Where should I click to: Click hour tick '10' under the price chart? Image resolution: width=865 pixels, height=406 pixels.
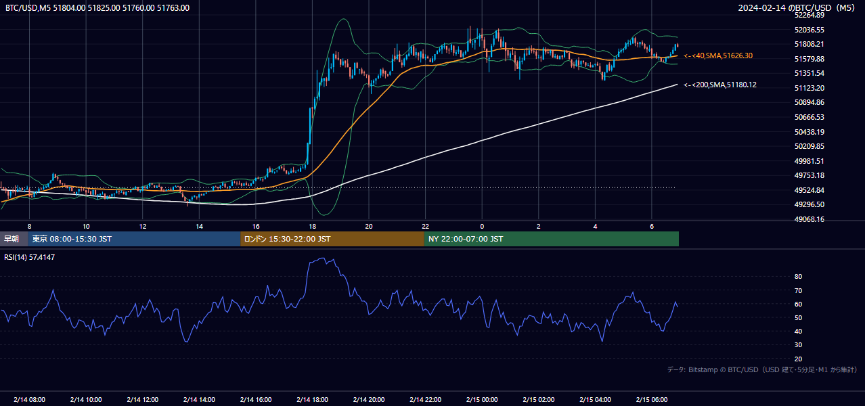(86, 226)
